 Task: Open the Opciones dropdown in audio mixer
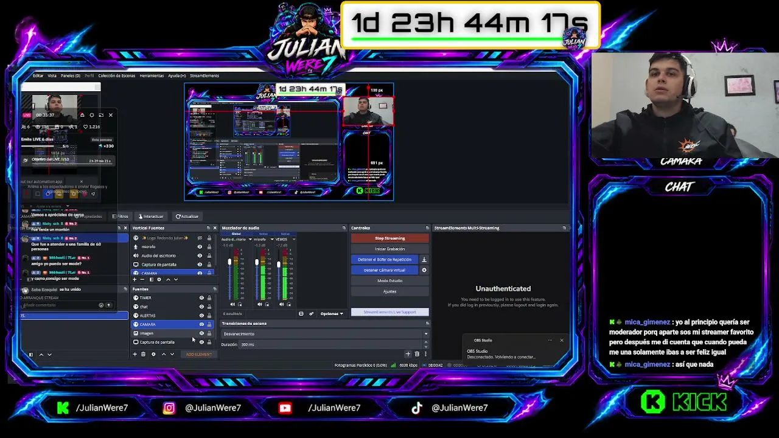[332, 314]
